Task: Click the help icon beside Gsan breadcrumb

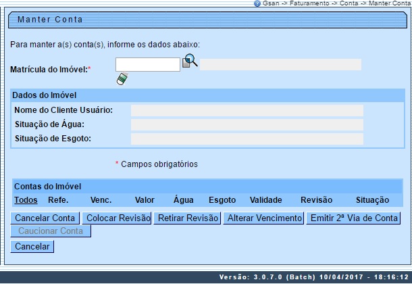Action: click(257, 3)
